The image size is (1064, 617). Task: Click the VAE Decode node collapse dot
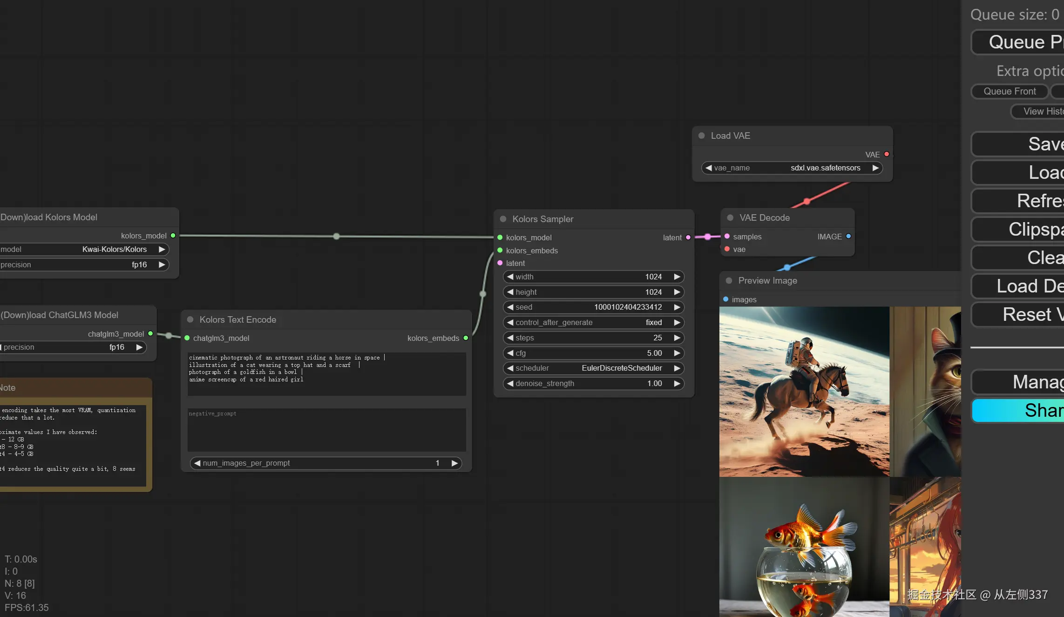coord(730,217)
